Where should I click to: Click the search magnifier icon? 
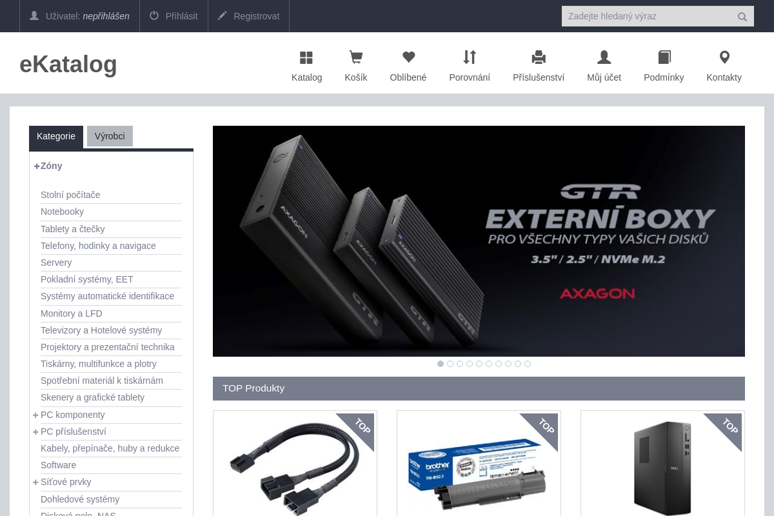click(x=742, y=17)
